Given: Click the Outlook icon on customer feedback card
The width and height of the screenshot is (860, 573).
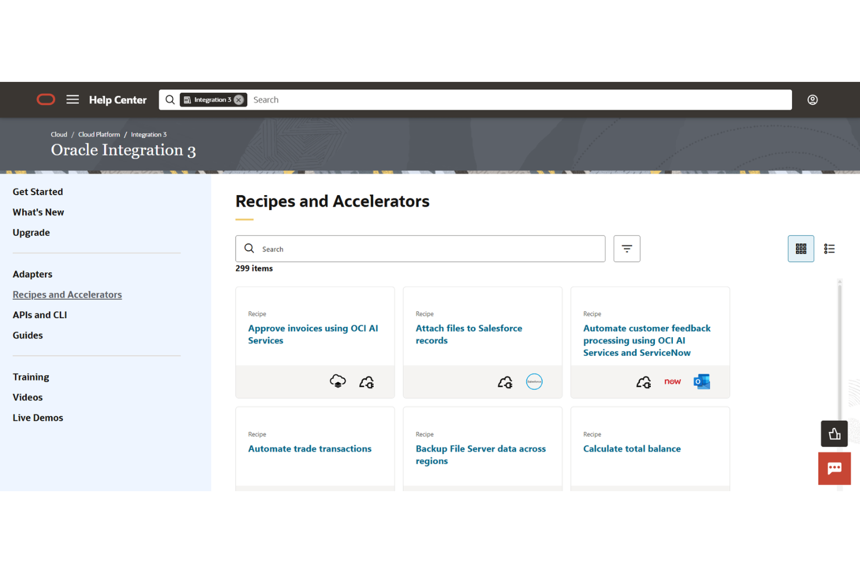Looking at the screenshot, I should tap(702, 382).
